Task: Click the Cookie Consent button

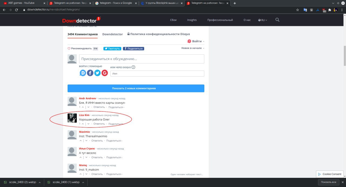Action: tap(330, 174)
